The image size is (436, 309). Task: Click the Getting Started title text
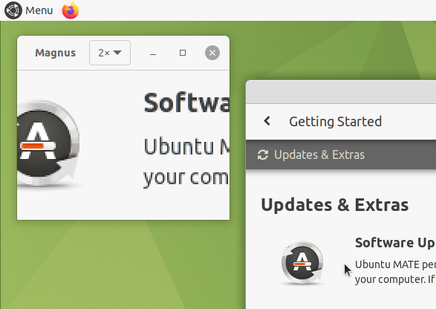[x=335, y=122]
